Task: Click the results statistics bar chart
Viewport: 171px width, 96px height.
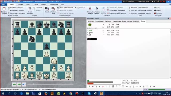Action: 104,82
